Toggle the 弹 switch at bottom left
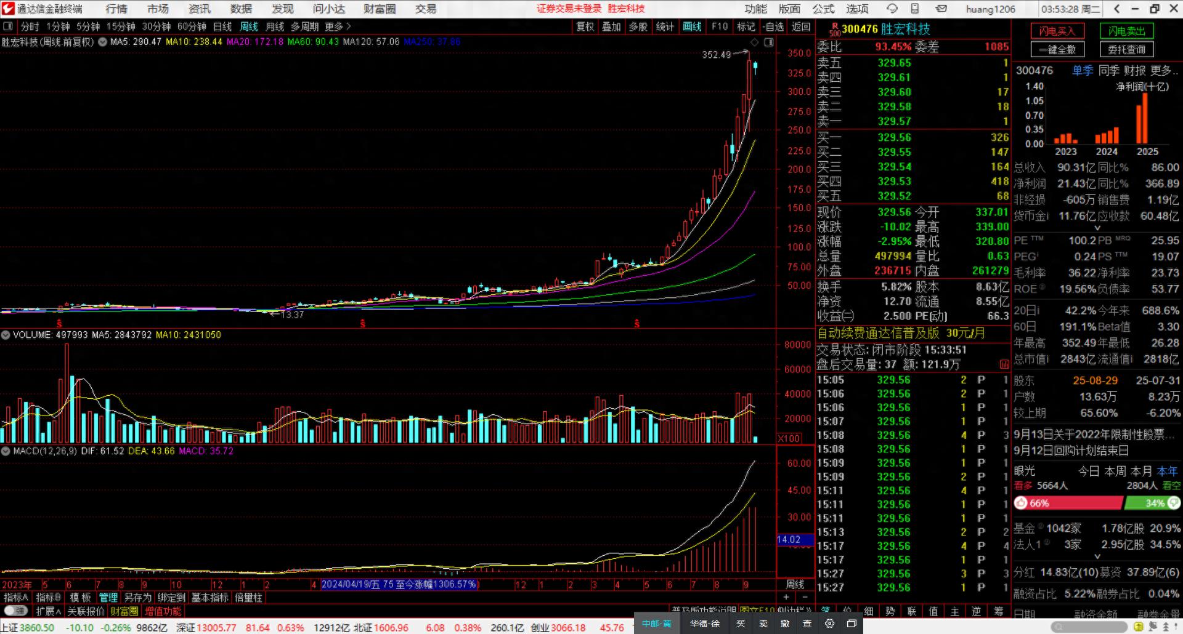The image size is (1183, 634). coord(15,611)
